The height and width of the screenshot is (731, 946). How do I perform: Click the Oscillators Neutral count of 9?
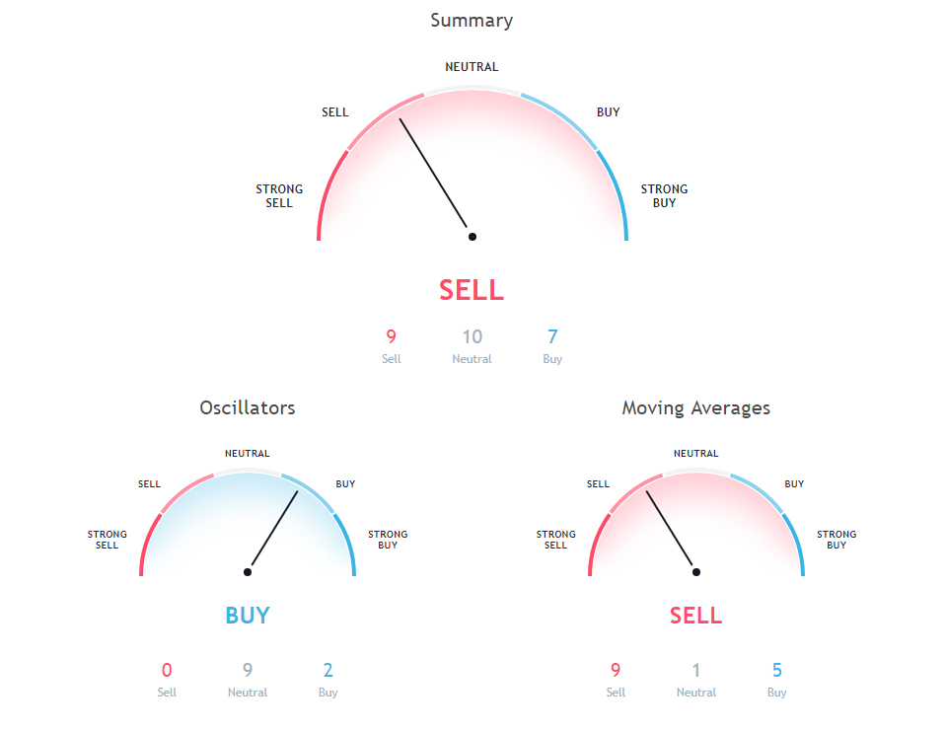pyautogui.click(x=248, y=671)
